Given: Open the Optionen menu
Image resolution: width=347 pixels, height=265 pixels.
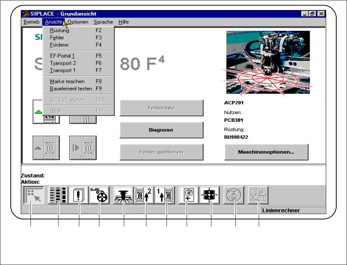Looking at the screenshot, I should coord(78,22).
